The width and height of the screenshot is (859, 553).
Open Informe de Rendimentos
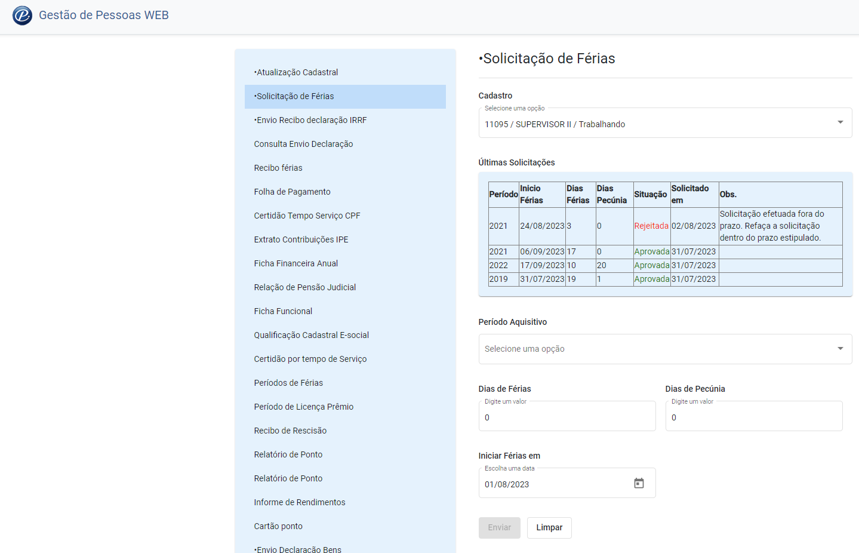(345, 502)
